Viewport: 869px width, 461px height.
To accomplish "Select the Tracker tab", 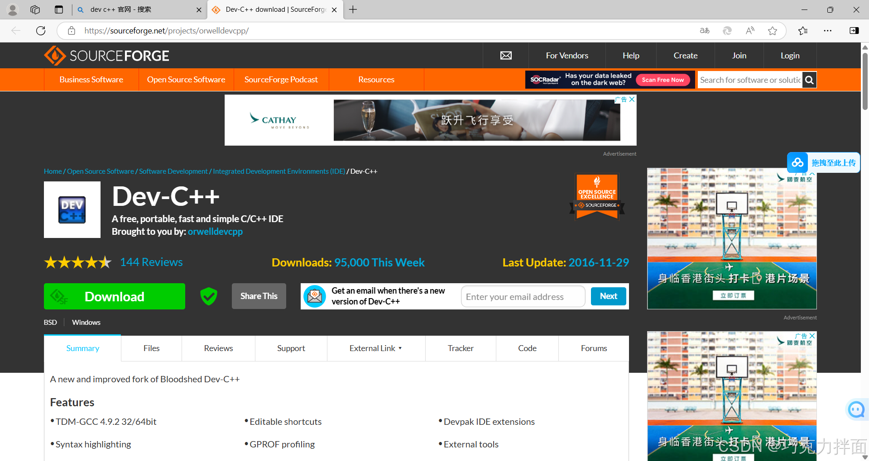I will [x=461, y=348].
